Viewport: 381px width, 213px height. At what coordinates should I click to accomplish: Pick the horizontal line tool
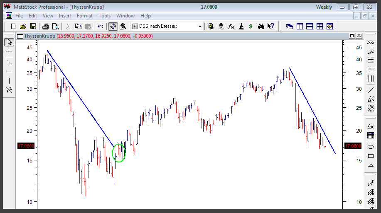point(9,72)
